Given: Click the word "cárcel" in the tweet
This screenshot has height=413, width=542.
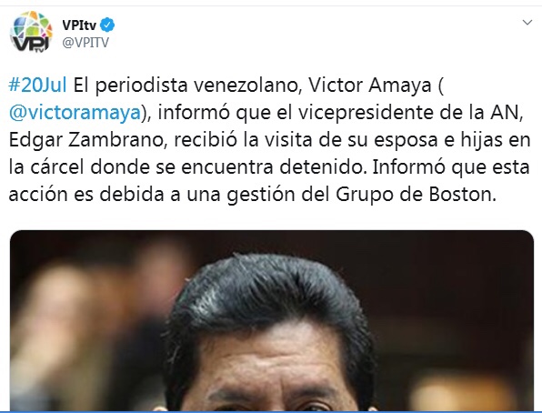Looking at the screenshot, I should click(57, 167).
